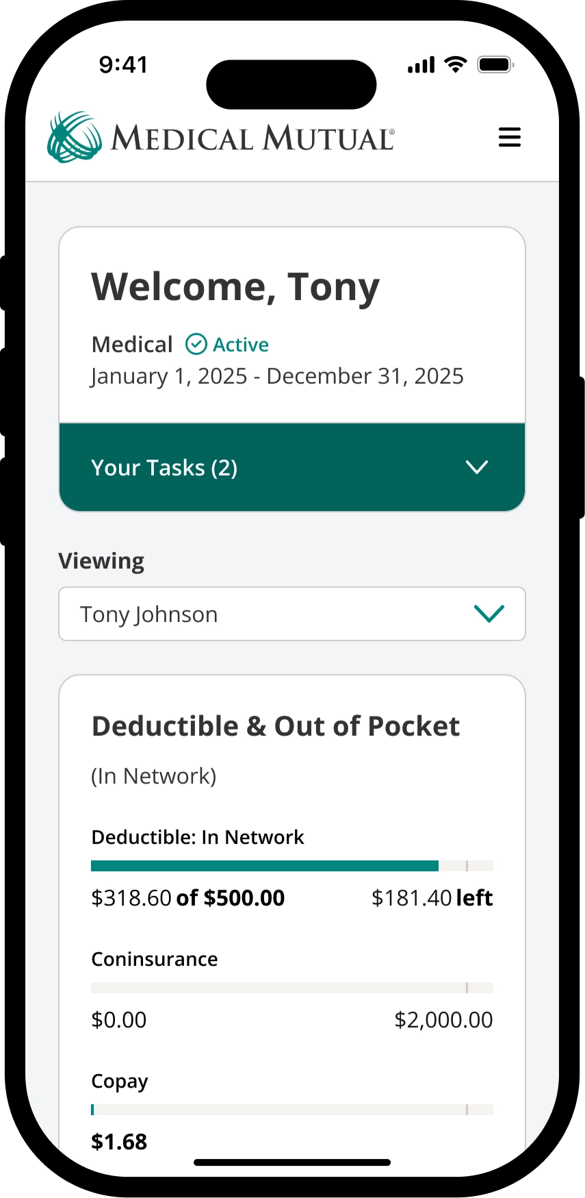585x1198 pixels.
Task: Tap the $181.40 left amount
Action: coord(432,898)
